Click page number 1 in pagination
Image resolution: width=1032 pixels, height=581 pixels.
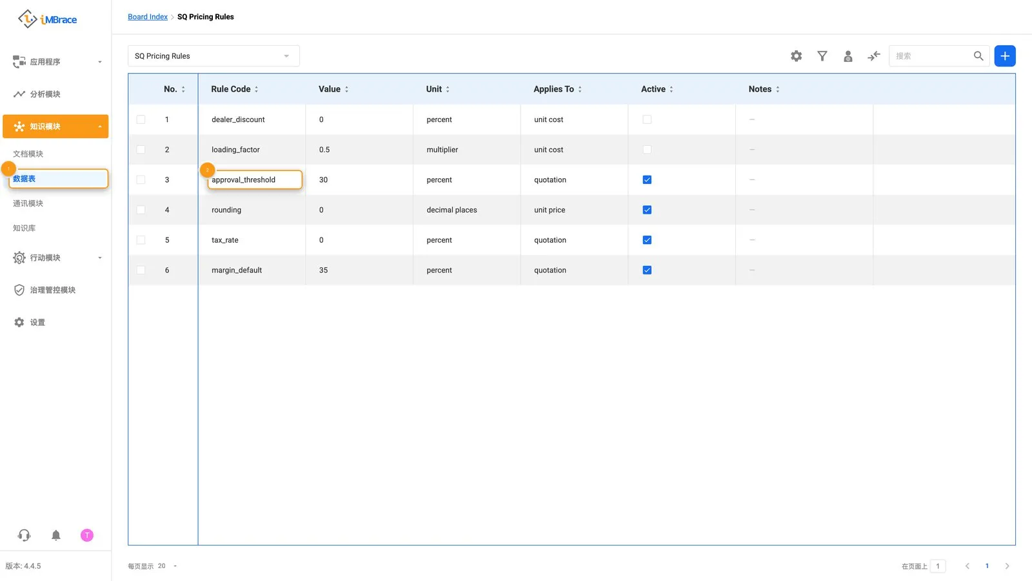tap(987, 566)
